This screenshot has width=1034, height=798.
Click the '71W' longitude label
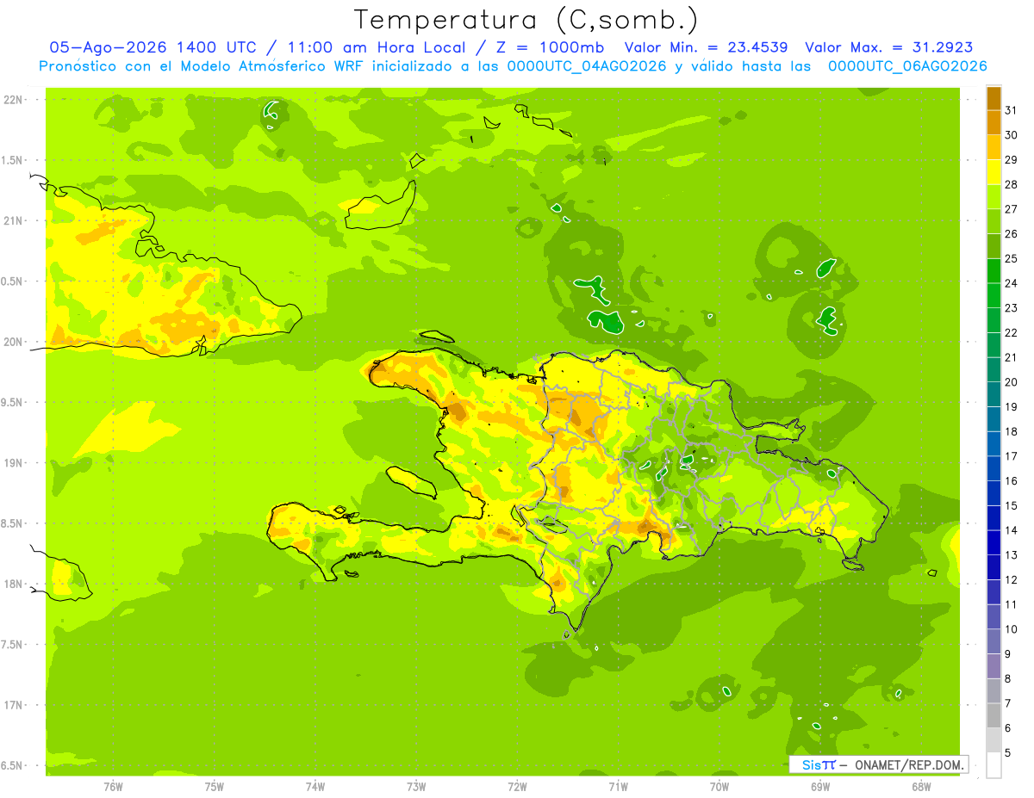tap(618, 787)
